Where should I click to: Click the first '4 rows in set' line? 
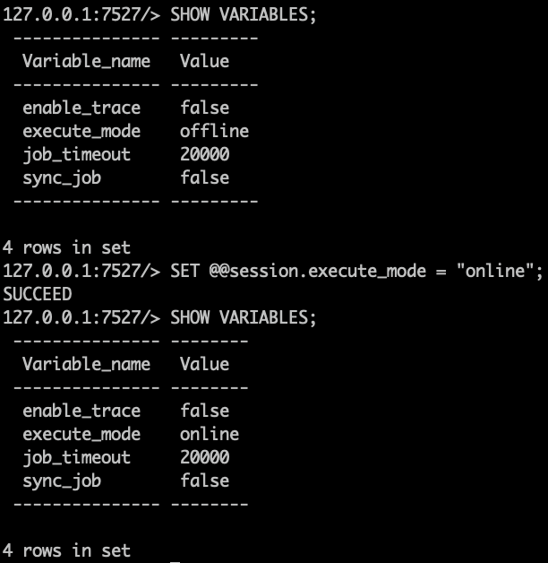(x=66, y=247)
